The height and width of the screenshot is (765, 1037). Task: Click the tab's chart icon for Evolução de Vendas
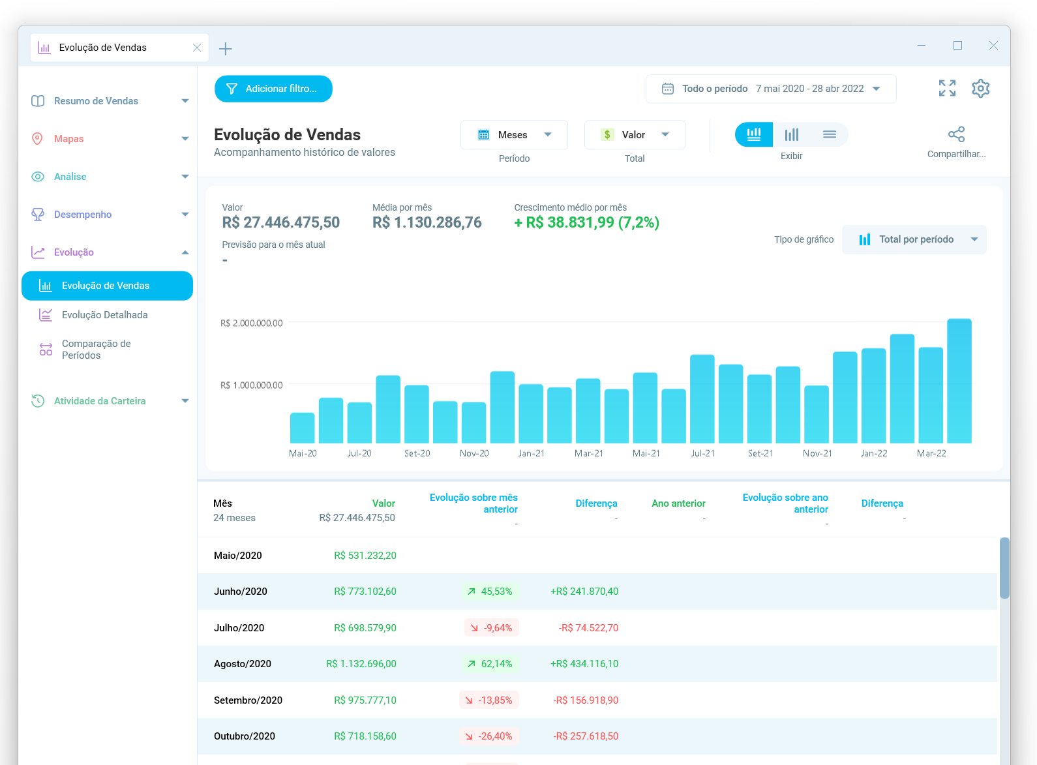pyautogui.click(x=44, y=48)
